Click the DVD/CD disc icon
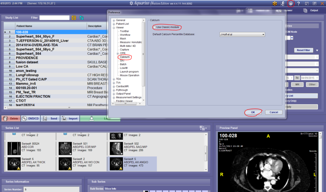Image resolution: width=326 pixels, height=192 pixels. click(24, 119)
